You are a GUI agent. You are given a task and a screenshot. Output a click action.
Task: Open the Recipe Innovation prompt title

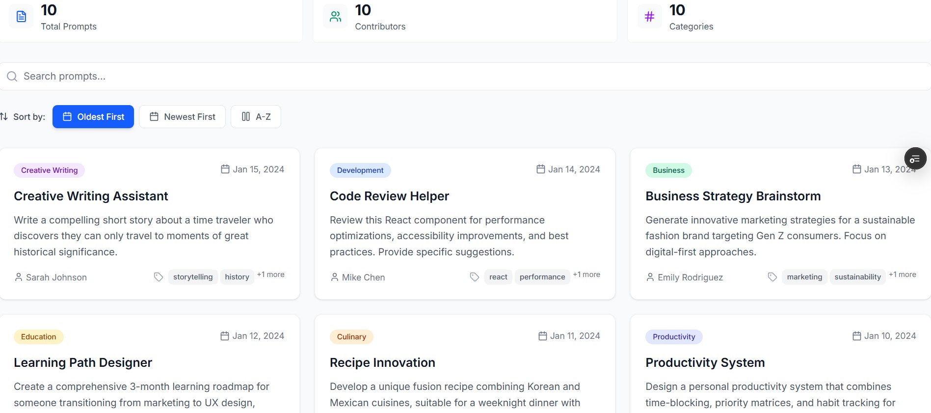382,362
